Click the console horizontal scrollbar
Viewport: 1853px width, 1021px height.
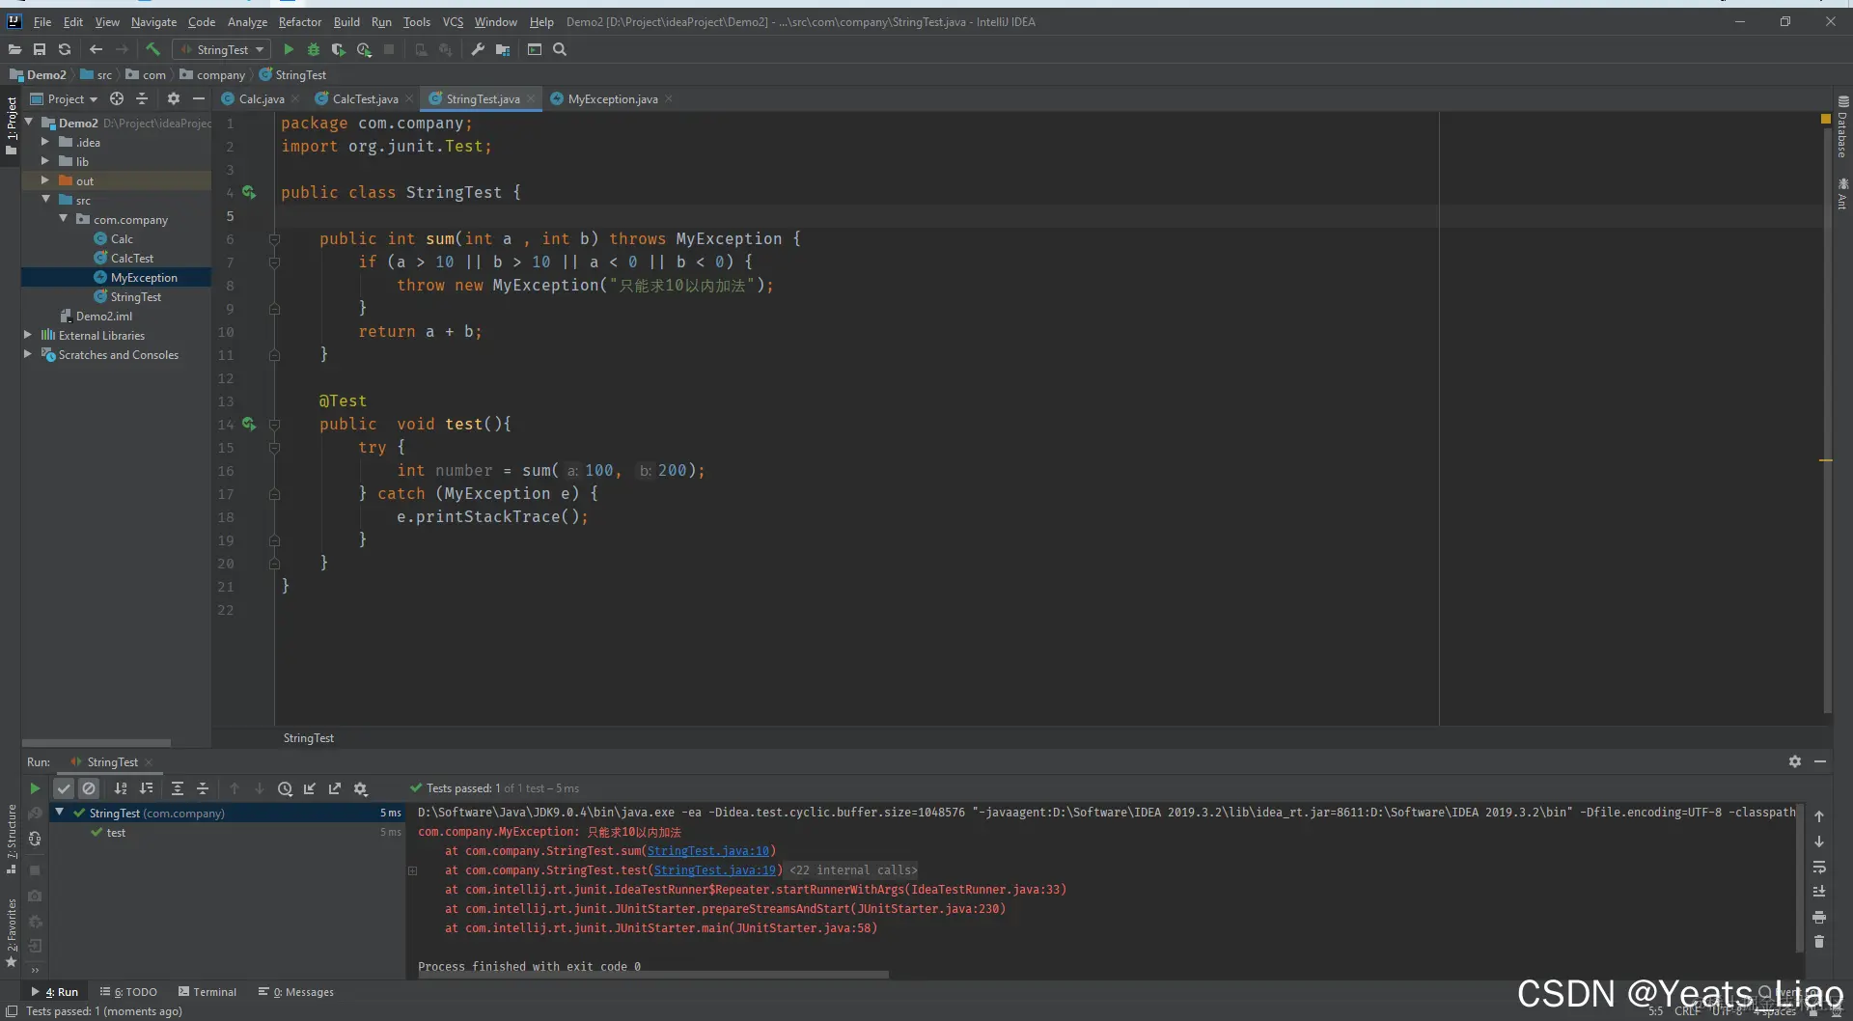pos(653,975)
